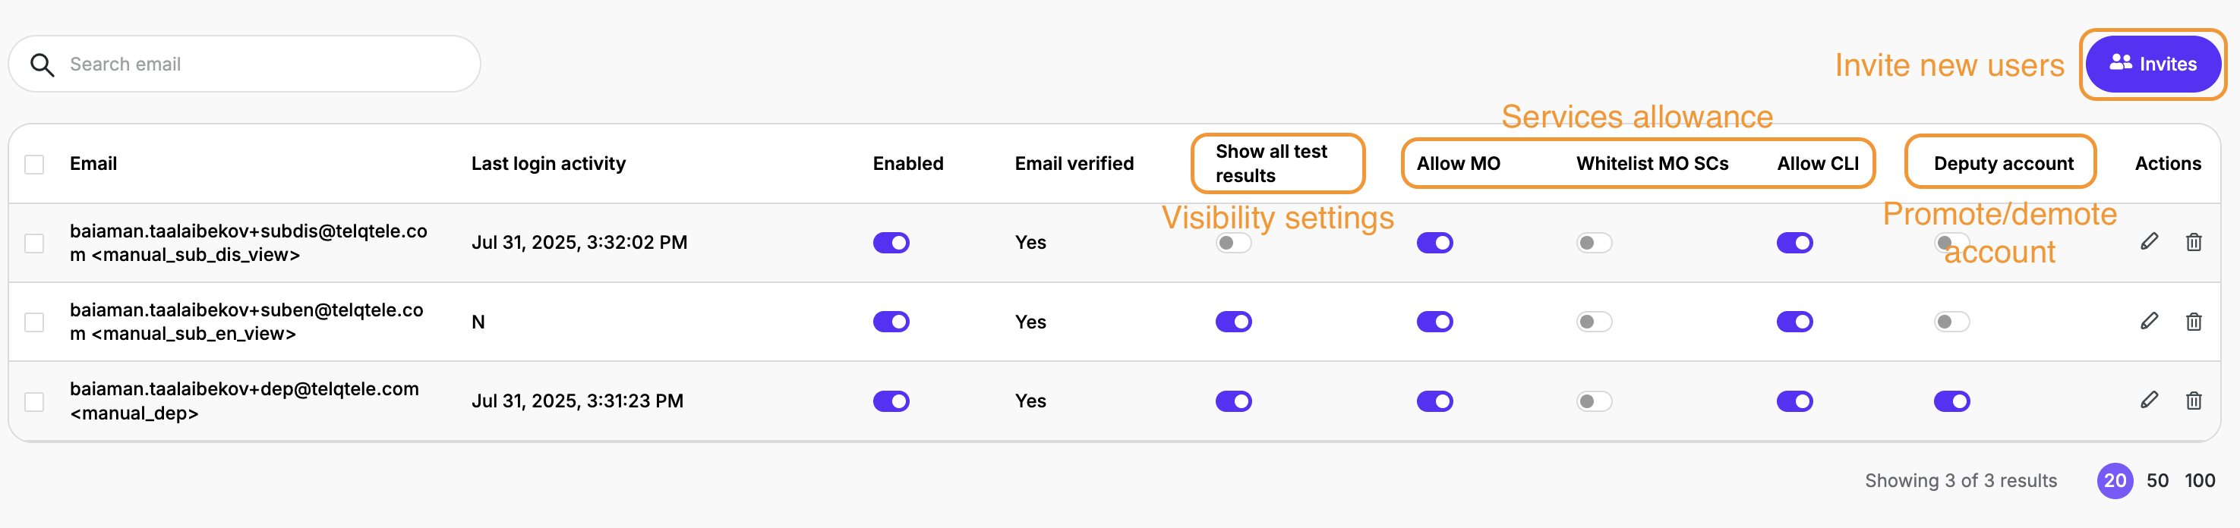Enable Show all test results for manual_sub_dis_view
The height and width of the screenshot is (528, 2240).
1233,244
